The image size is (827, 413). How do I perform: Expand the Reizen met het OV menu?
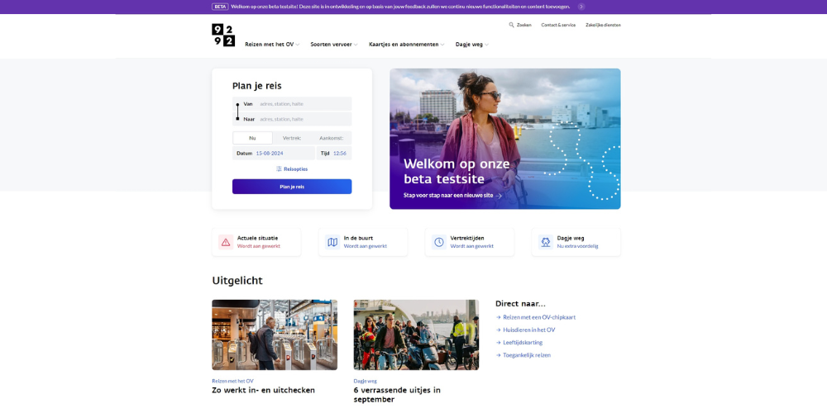272,45
